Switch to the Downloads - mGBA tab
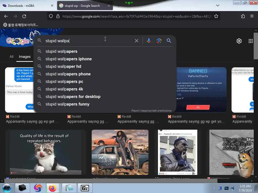This screenshot has width=258, height=193. (28, 6)
